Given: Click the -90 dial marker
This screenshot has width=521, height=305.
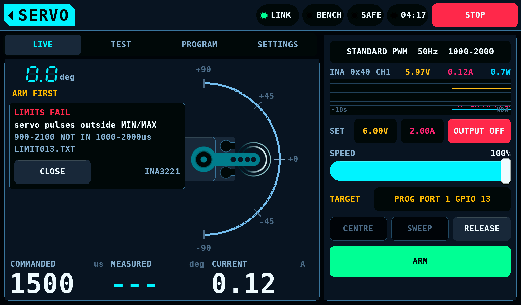Looking at the screenshot, I should tap(204, 248).
